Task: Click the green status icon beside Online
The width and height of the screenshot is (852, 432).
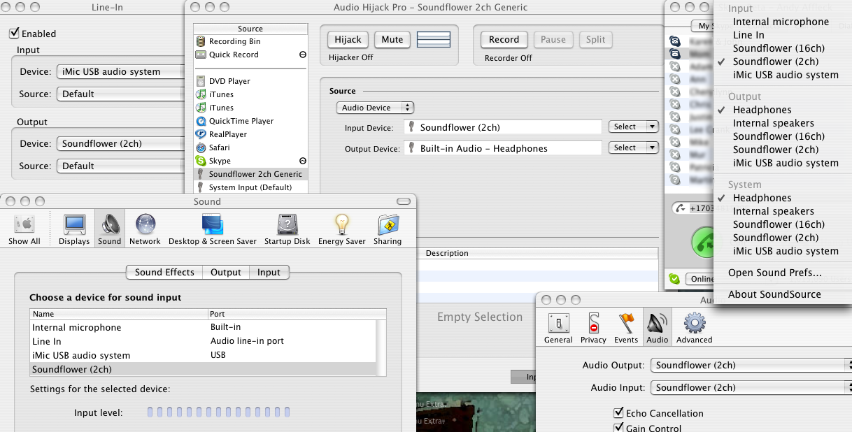Action: pyautogui.click(x=674, y=279)
